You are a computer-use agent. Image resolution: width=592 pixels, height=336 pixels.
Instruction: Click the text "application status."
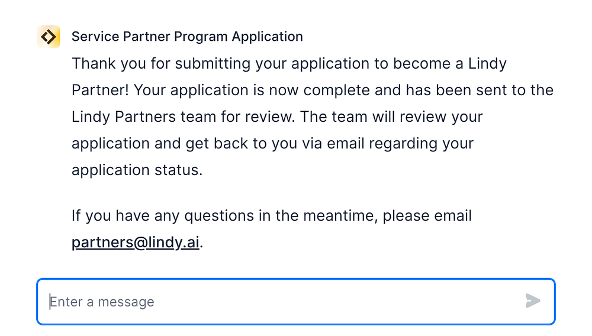[x=137, y=170]
